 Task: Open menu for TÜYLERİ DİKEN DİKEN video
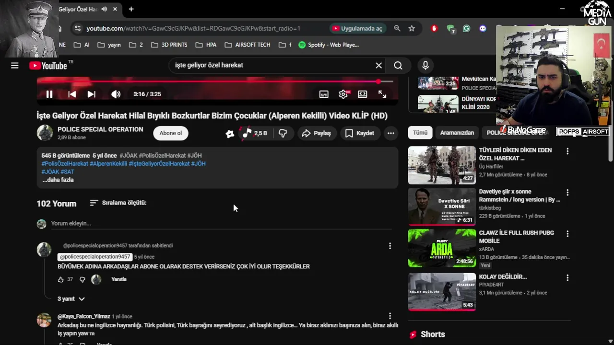[x=567, y=151]
